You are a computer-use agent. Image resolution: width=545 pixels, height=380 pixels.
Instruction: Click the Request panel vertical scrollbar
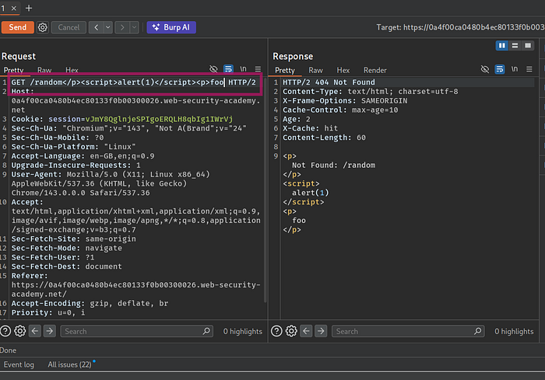(x=265, y=189)
